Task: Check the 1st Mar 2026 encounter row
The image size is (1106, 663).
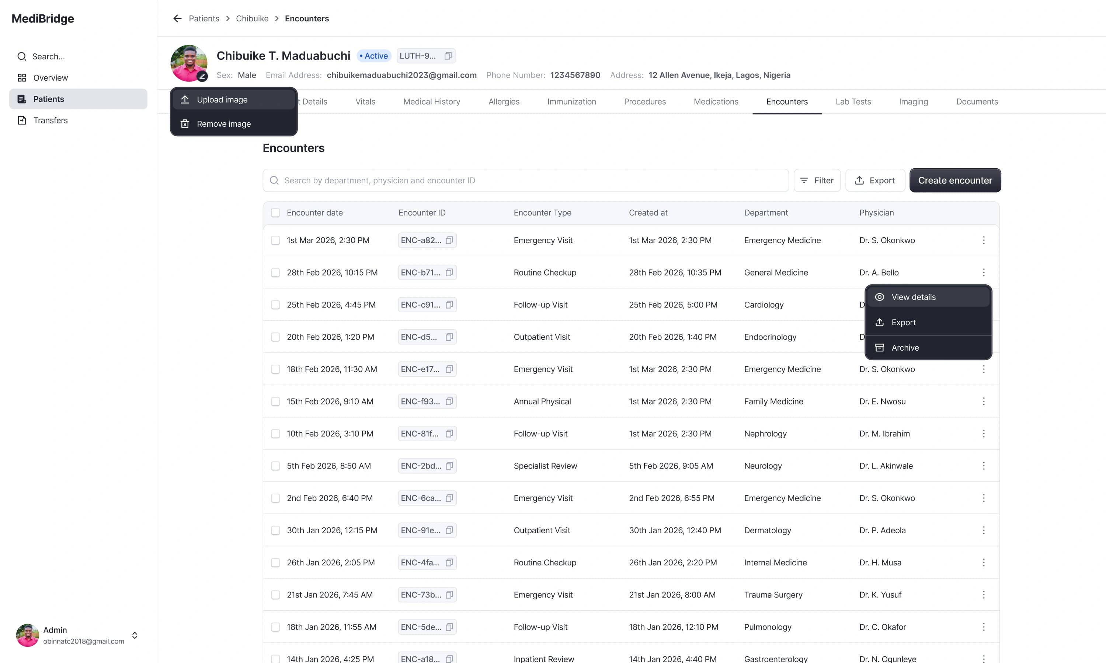Action: tap(275, 241)
